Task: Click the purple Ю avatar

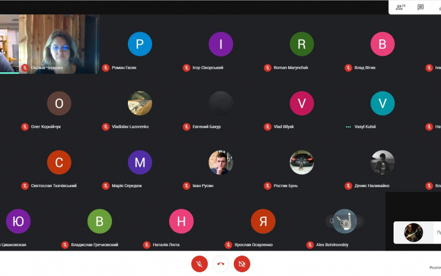Action: click(x=18, y=221)
